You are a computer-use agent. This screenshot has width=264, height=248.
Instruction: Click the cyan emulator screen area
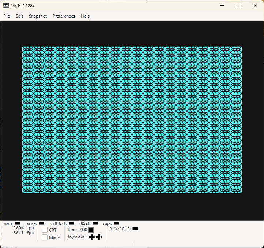[x=132, y=120]
